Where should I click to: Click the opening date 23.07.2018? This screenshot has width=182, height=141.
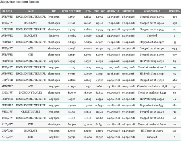click(113, 48)
